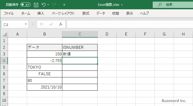The image size is (193, 106).
Task: Select row 1 header
Action: [4, 41]
